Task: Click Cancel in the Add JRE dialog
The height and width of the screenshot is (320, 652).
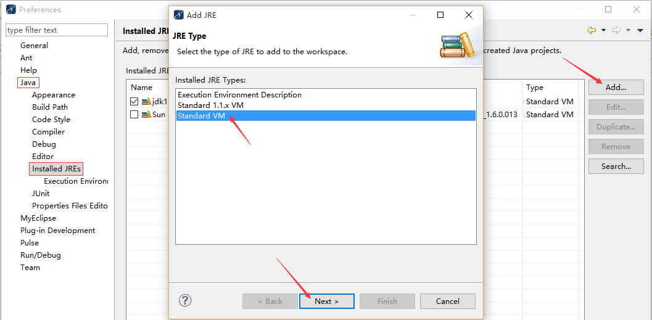Action: click(447, 302)
